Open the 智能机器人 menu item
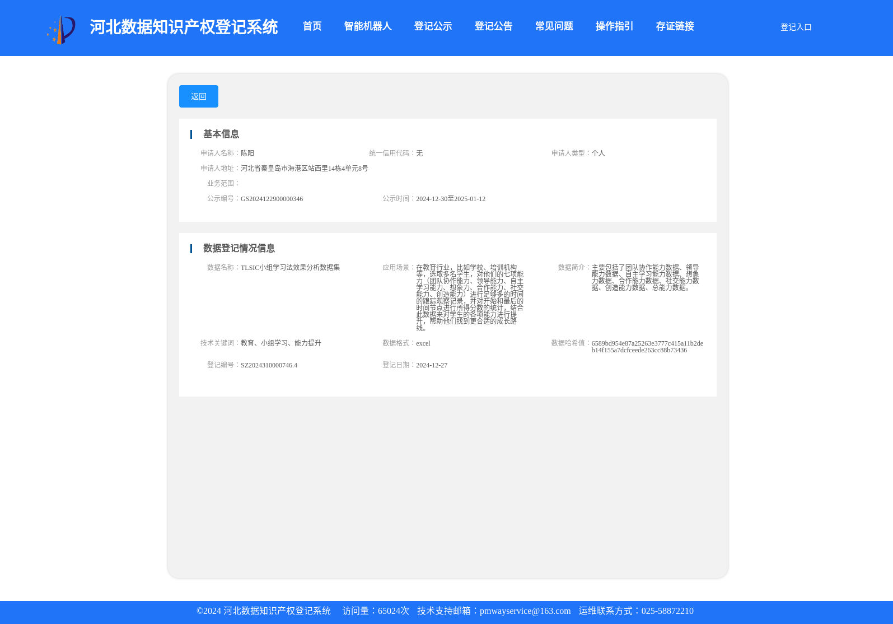The height and width of the screenshot is (624, 893). (368, 26)
